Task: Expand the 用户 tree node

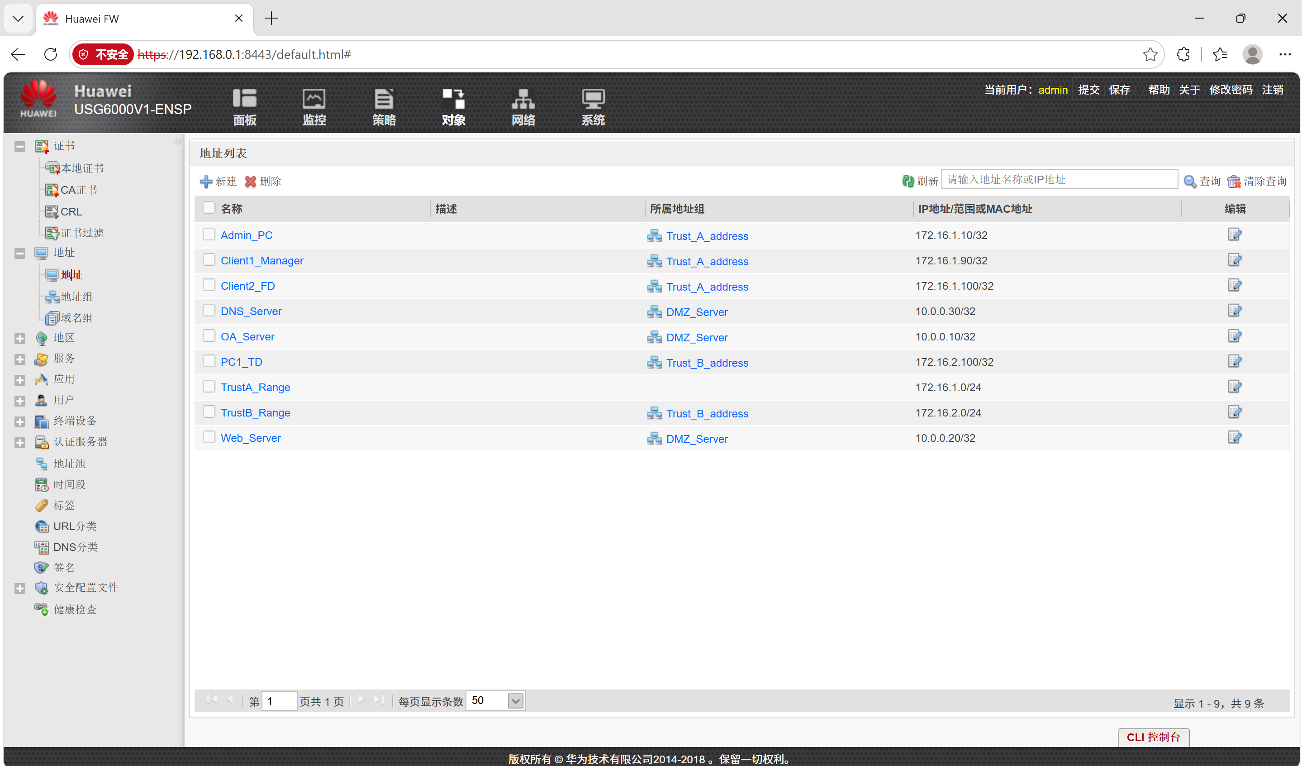Action: (x=19, y=401)
